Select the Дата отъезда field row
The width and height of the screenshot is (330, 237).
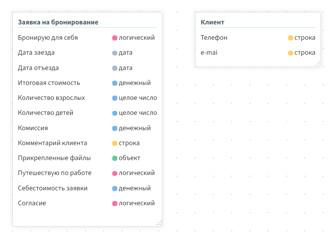[87, 68]
